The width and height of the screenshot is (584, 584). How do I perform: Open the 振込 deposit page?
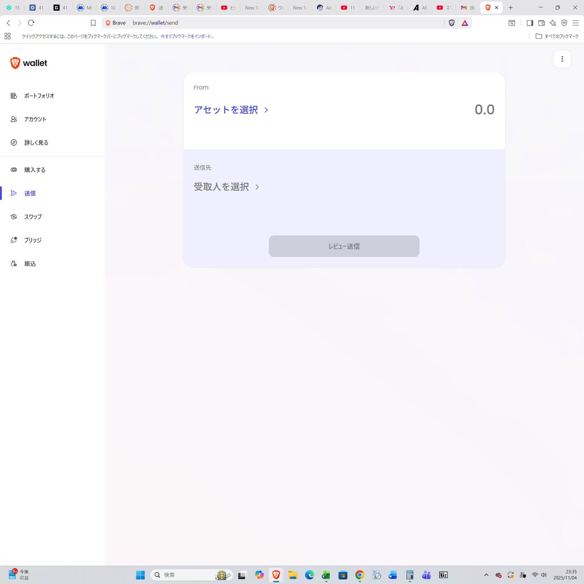tap(30, 264)
